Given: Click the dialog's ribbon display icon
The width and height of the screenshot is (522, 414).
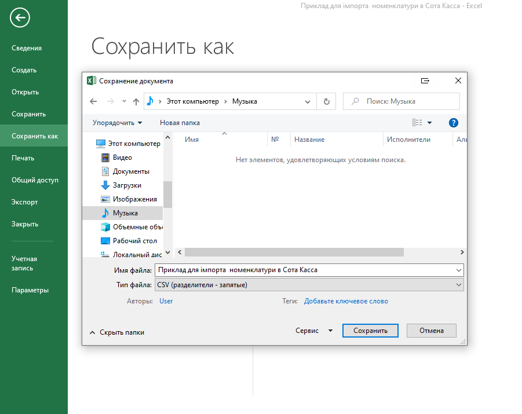Looking at the screenshot, I should pos(425,81).
